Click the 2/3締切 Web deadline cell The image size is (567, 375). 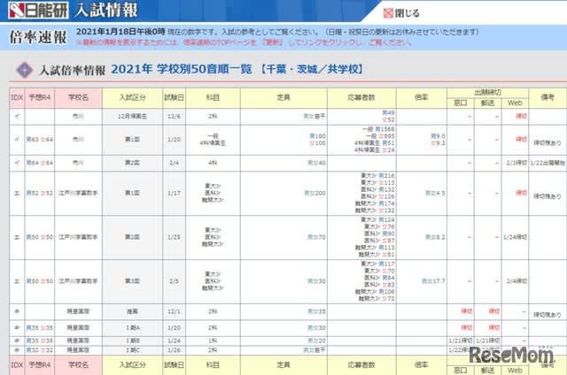click(x=515, y=163)
